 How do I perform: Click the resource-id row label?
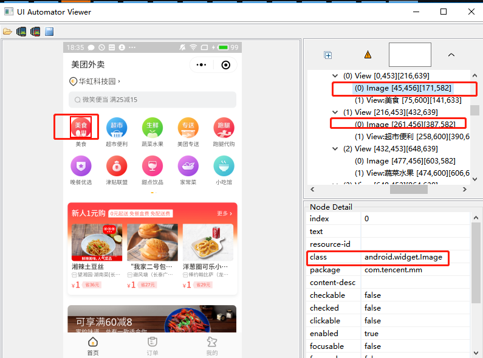(x=330, y=244)
